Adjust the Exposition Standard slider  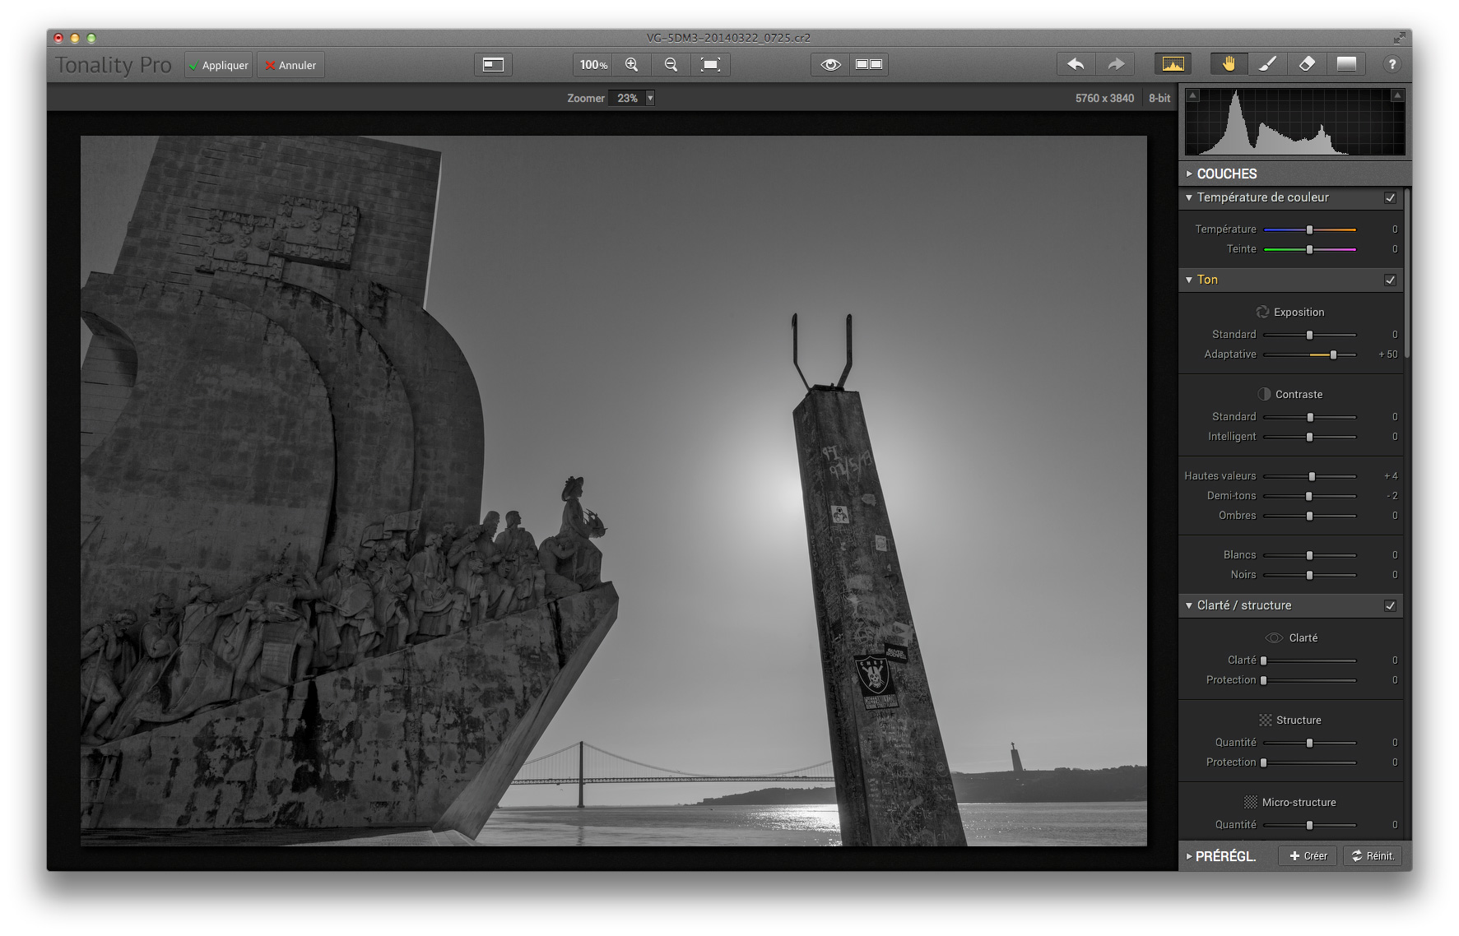[x=1309, y=335]
